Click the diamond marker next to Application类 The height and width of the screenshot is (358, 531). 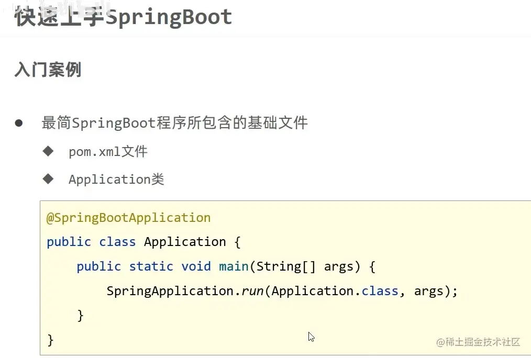tap(48, 179)
